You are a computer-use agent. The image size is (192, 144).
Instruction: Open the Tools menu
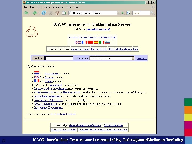[x=69, y=7]
